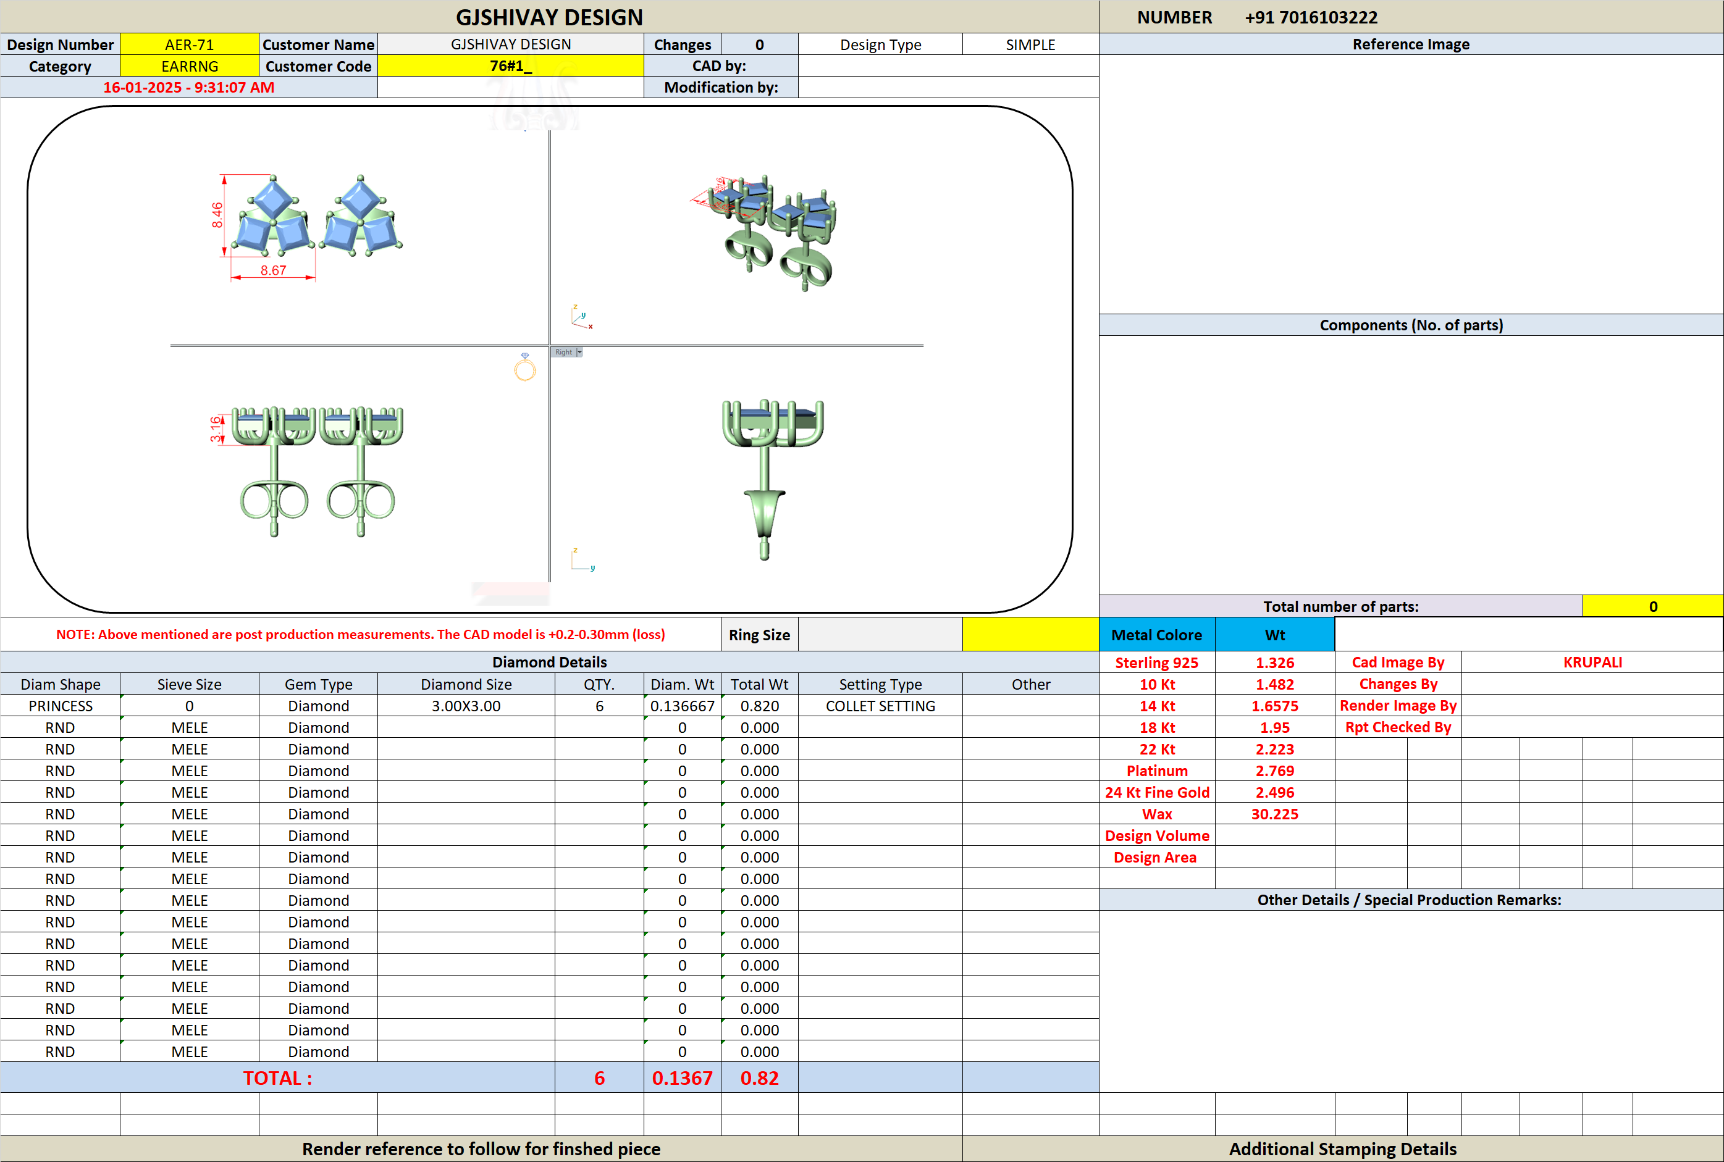The height and width of the screenshot is (1162, 1724).
Task: Select the 76#1_ customer code cell
Action: click(511, 66)
